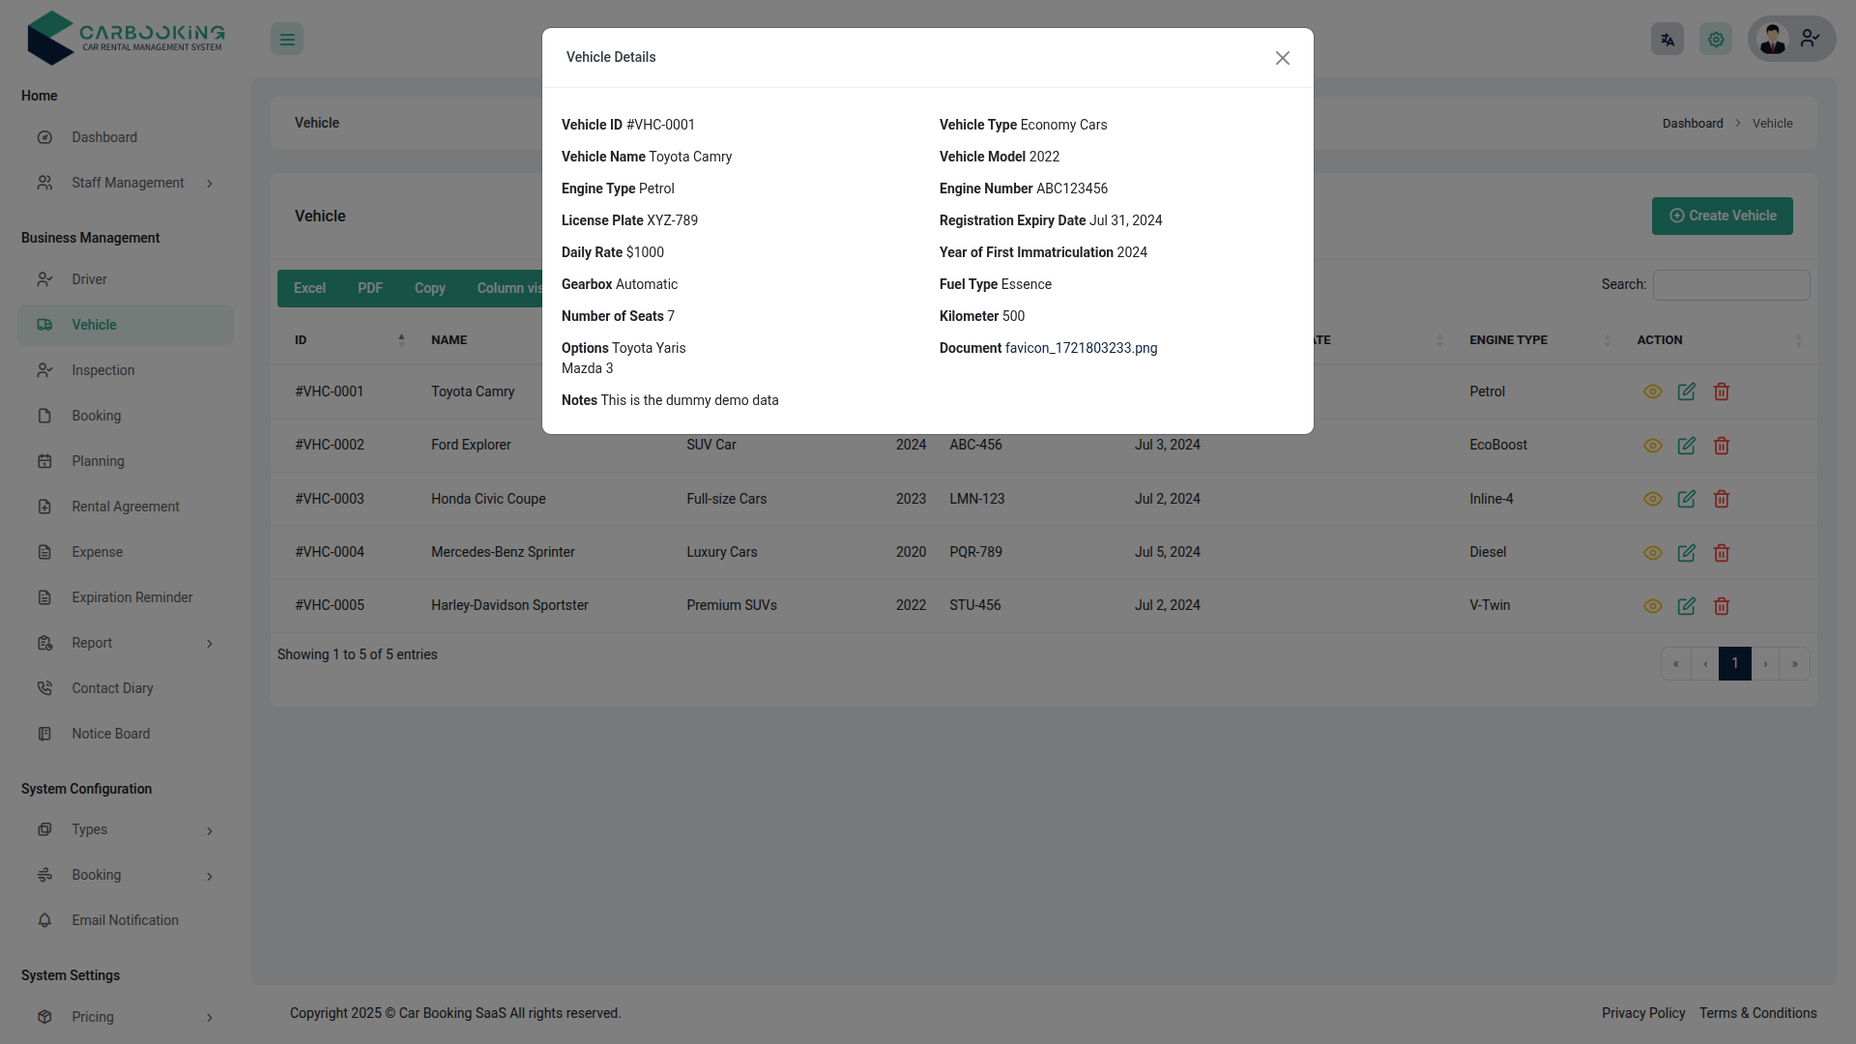Click the Privacy Policy link in footer

point(1642,1013)
